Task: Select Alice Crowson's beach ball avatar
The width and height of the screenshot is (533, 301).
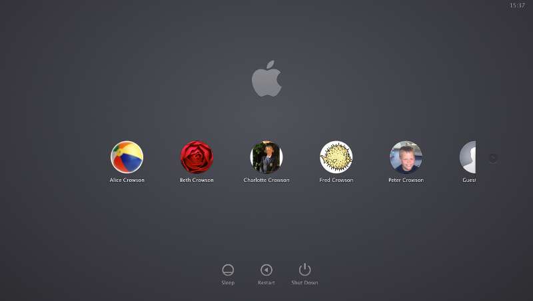Action: click(x=127, y=157)
